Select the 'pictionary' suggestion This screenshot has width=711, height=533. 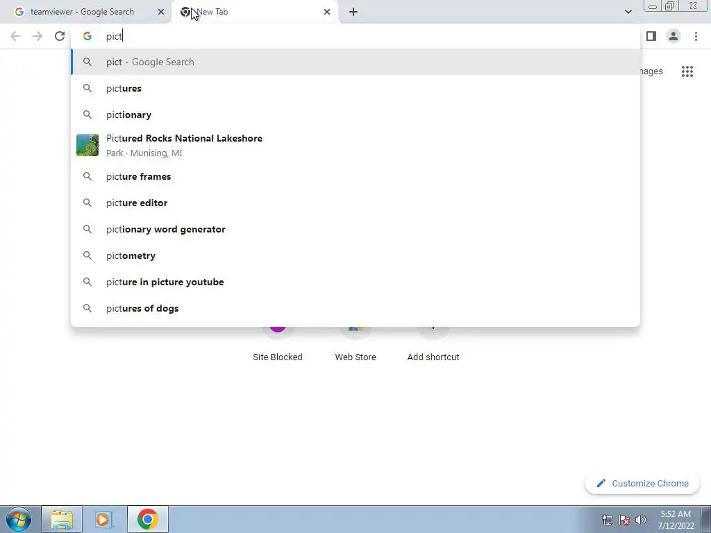[x=355, y=115]
